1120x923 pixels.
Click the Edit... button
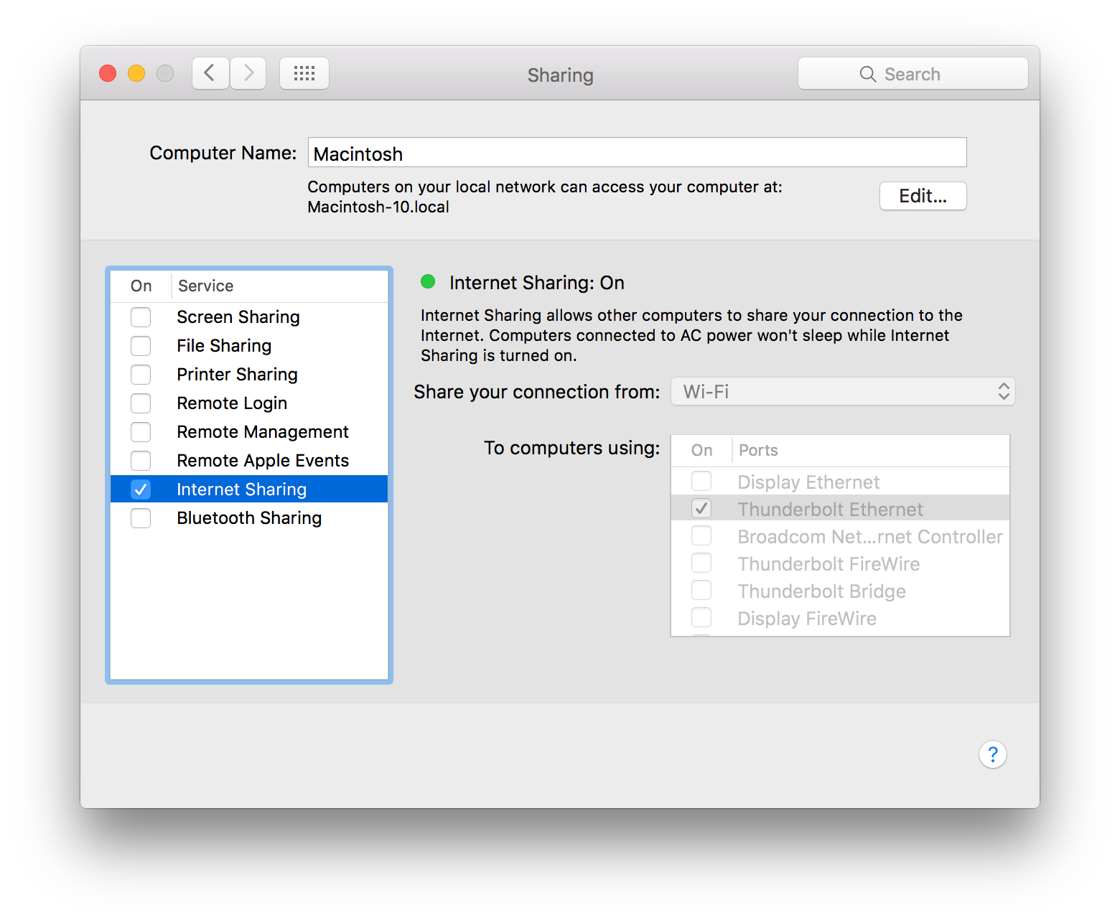coord(923,196)
